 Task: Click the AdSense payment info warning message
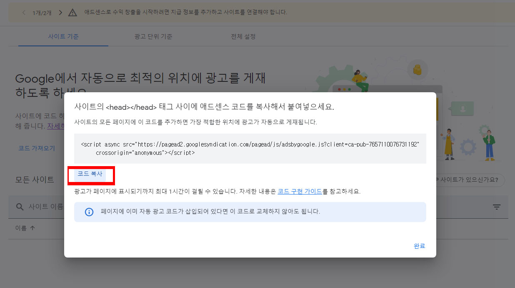point(186,13)
